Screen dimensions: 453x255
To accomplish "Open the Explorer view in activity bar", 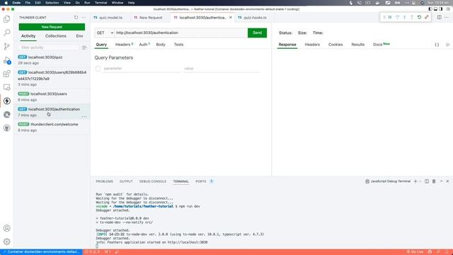I will pyautogui.click(x=6, y=19).
